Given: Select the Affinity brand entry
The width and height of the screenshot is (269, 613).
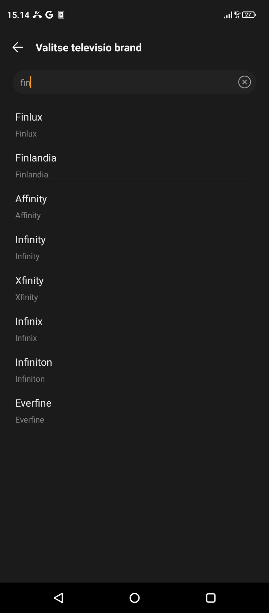Looking at the screenshot, I should coord(31,206).
